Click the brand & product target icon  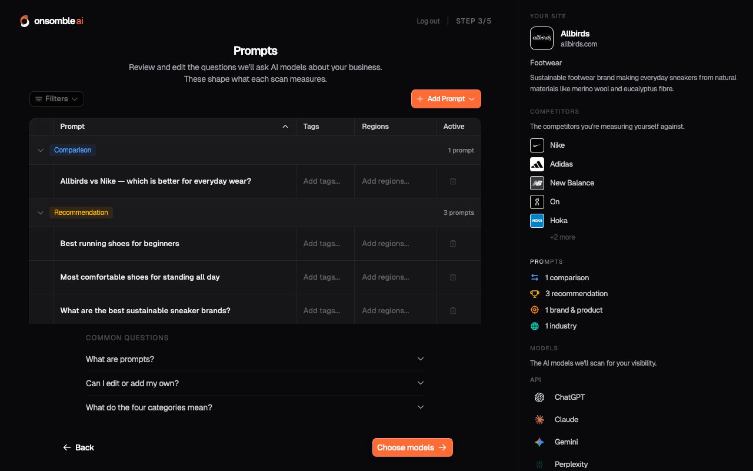pyautogui.click(x=535, y=310)
